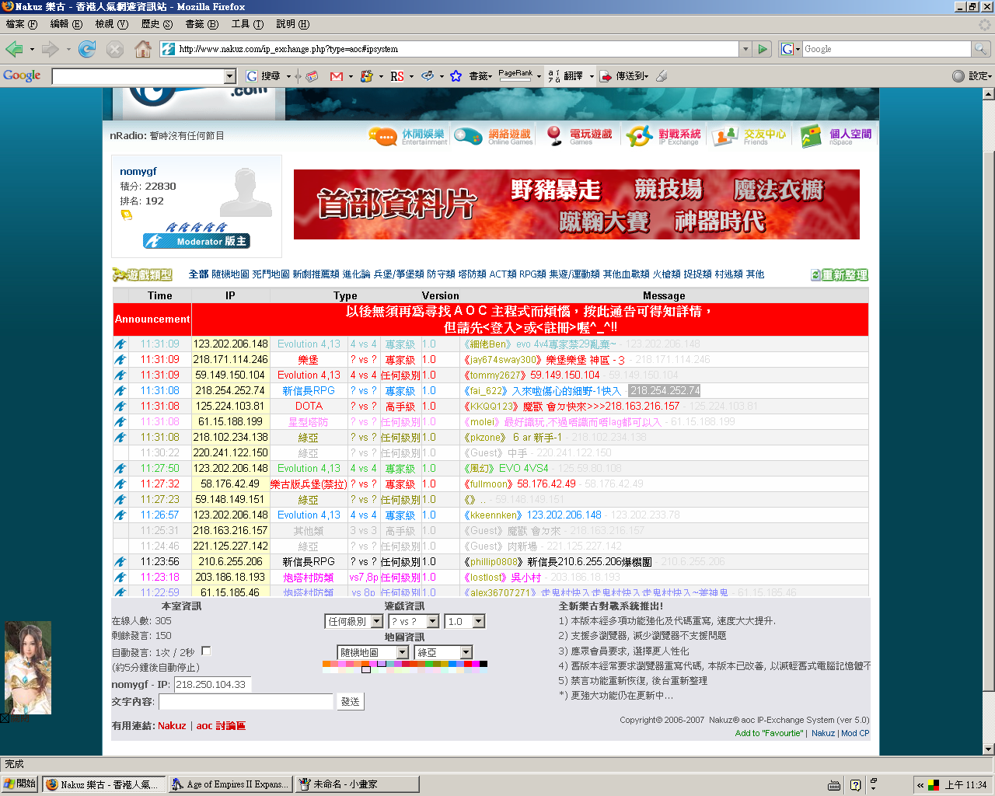Click the blue bookmark star icon
The width and height of the screenshot is (995, 796).
tap(456, 76)
